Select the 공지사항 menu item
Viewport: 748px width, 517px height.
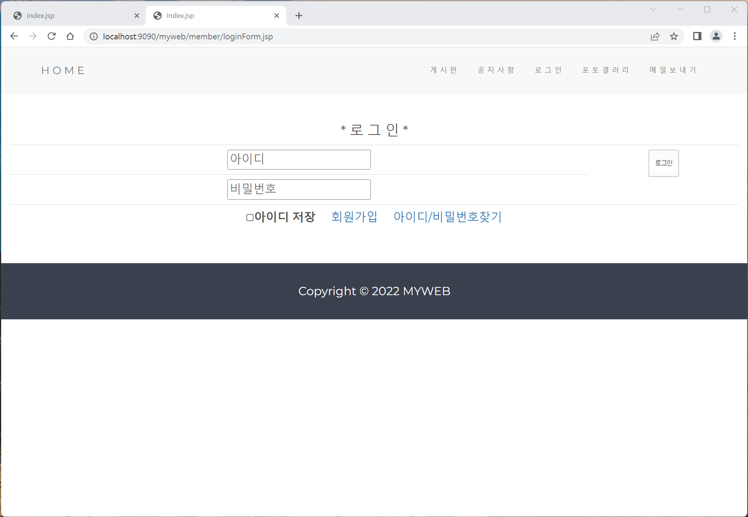[496, 70]
